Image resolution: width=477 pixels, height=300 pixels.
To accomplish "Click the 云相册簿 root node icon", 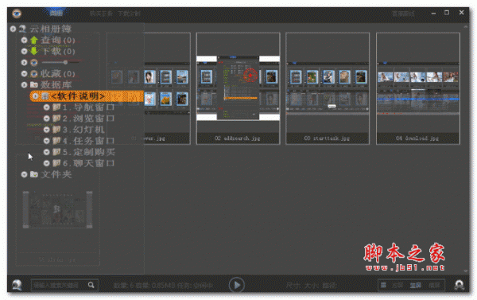I will 22,29.
